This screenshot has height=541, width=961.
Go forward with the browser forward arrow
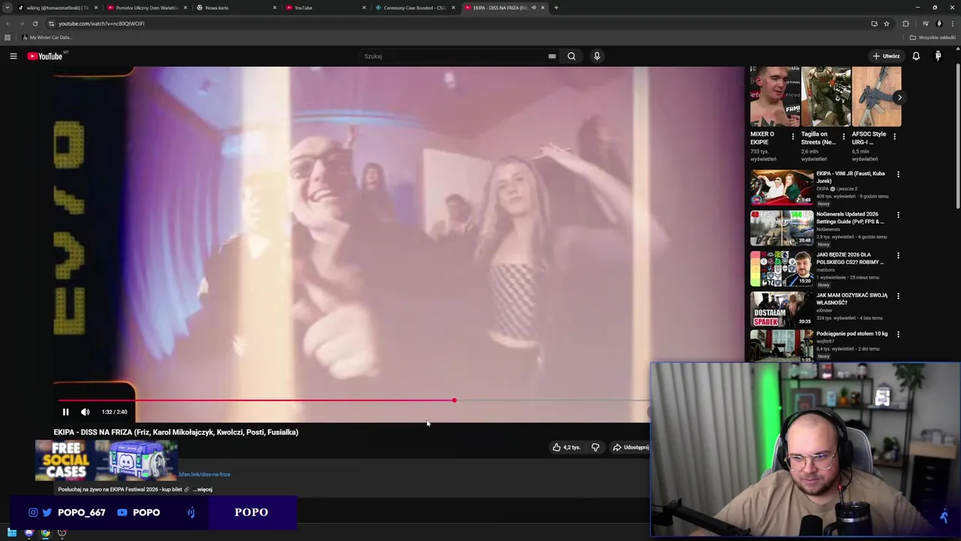coord(22,23)
